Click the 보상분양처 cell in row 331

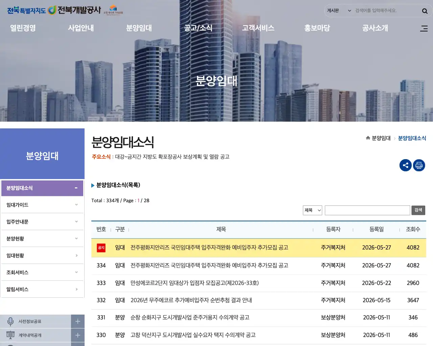333,318
